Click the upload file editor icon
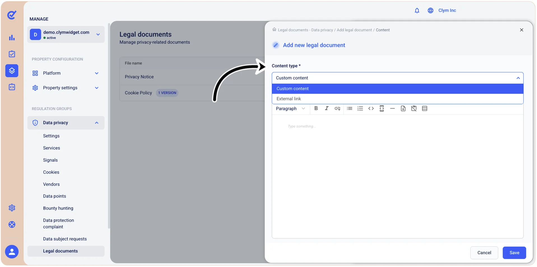The height and width of the screenshot is (267, 537). click(403, 108)
